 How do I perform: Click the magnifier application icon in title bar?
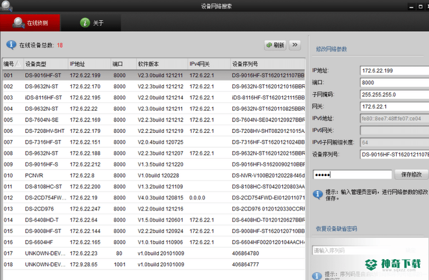pyautogui.click(x=7, y=6)
